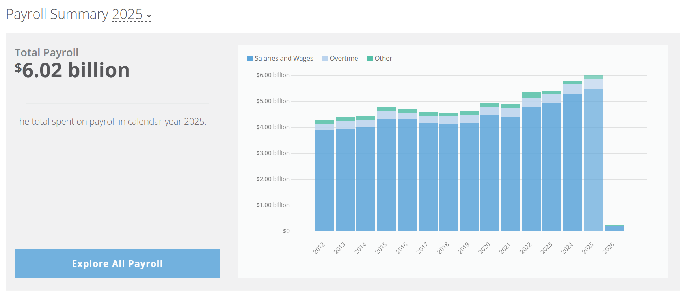Click the green Other legend swatch
687x298 pixels.
coord(370,59)
